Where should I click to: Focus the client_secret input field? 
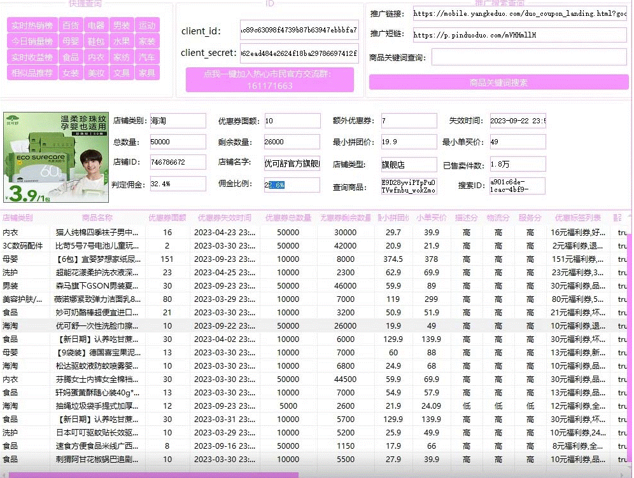pyautogui.click(x=299, y=53)
